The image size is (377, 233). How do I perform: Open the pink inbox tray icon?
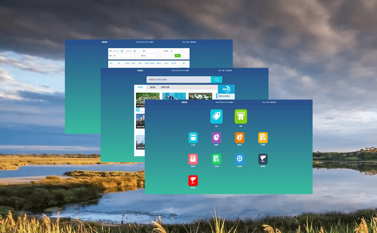coord(193,159)
